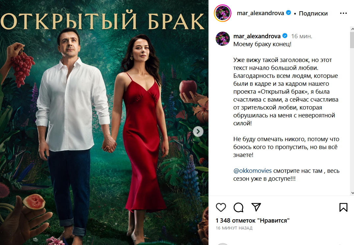Image resolution: width=354 pixels, height=245 pixels.
Task: View the 1 348 likes list
Action: tap(252, 220)
